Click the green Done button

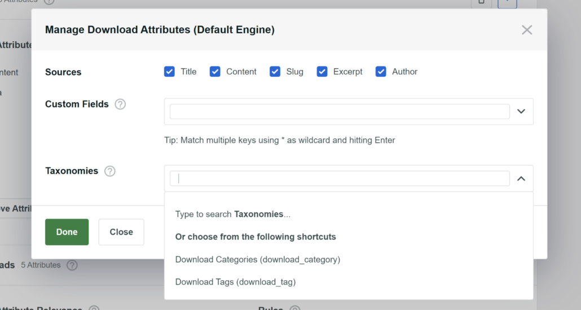pos(67,232)
